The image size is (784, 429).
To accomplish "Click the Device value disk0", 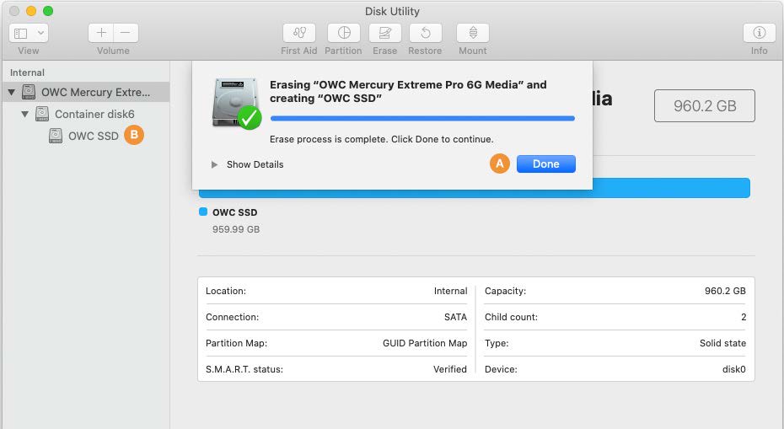I will tap(733, 369).
